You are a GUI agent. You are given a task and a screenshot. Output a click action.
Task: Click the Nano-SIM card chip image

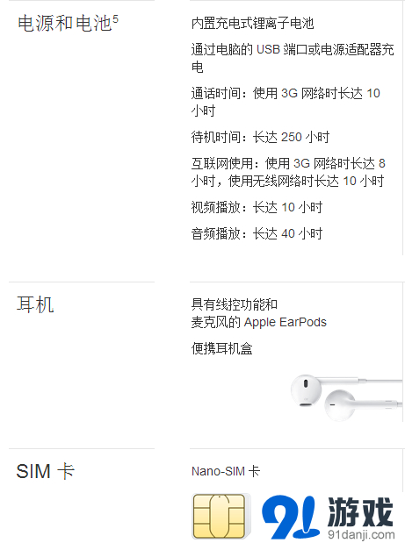[221, 515]
